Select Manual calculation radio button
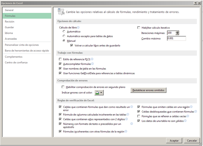Viewport: 203px width, 146px height. 64,40
